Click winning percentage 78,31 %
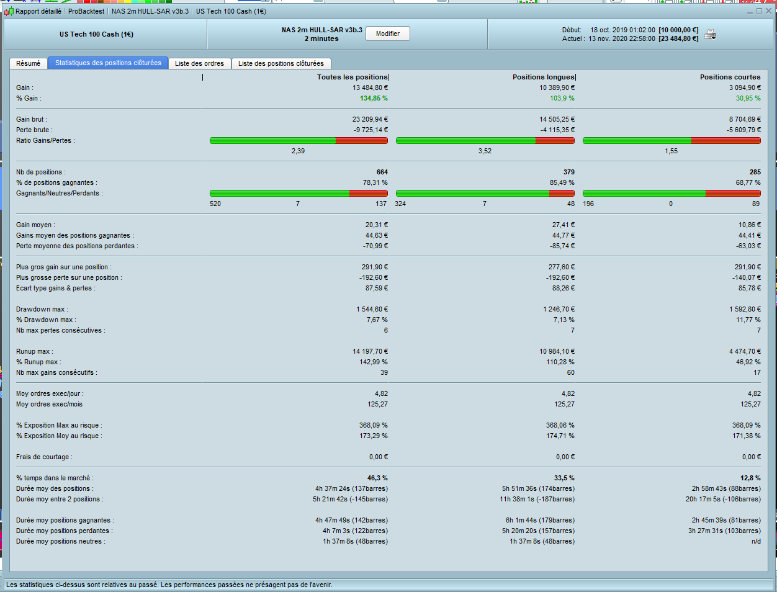 (x=375, y=182)
